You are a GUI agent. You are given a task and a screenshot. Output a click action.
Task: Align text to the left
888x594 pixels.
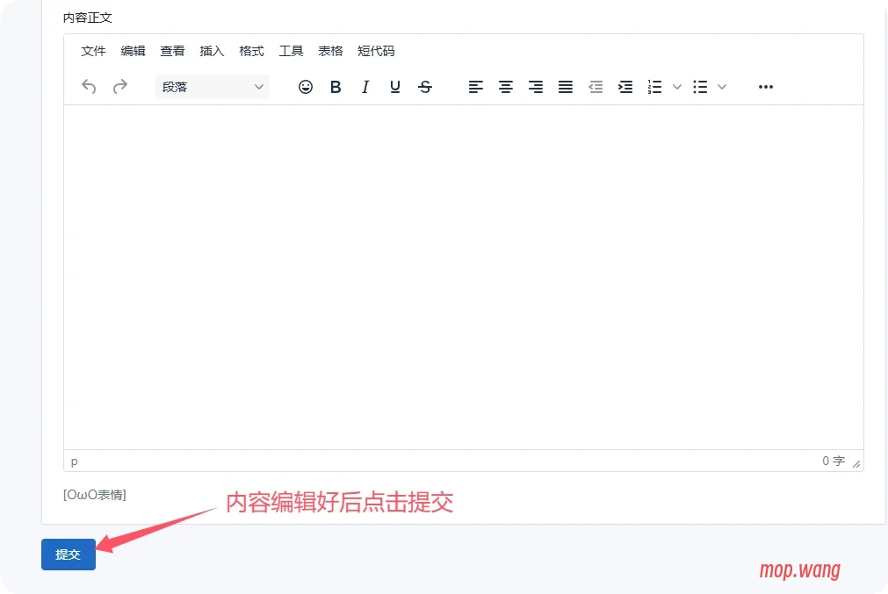click(476, 87)
